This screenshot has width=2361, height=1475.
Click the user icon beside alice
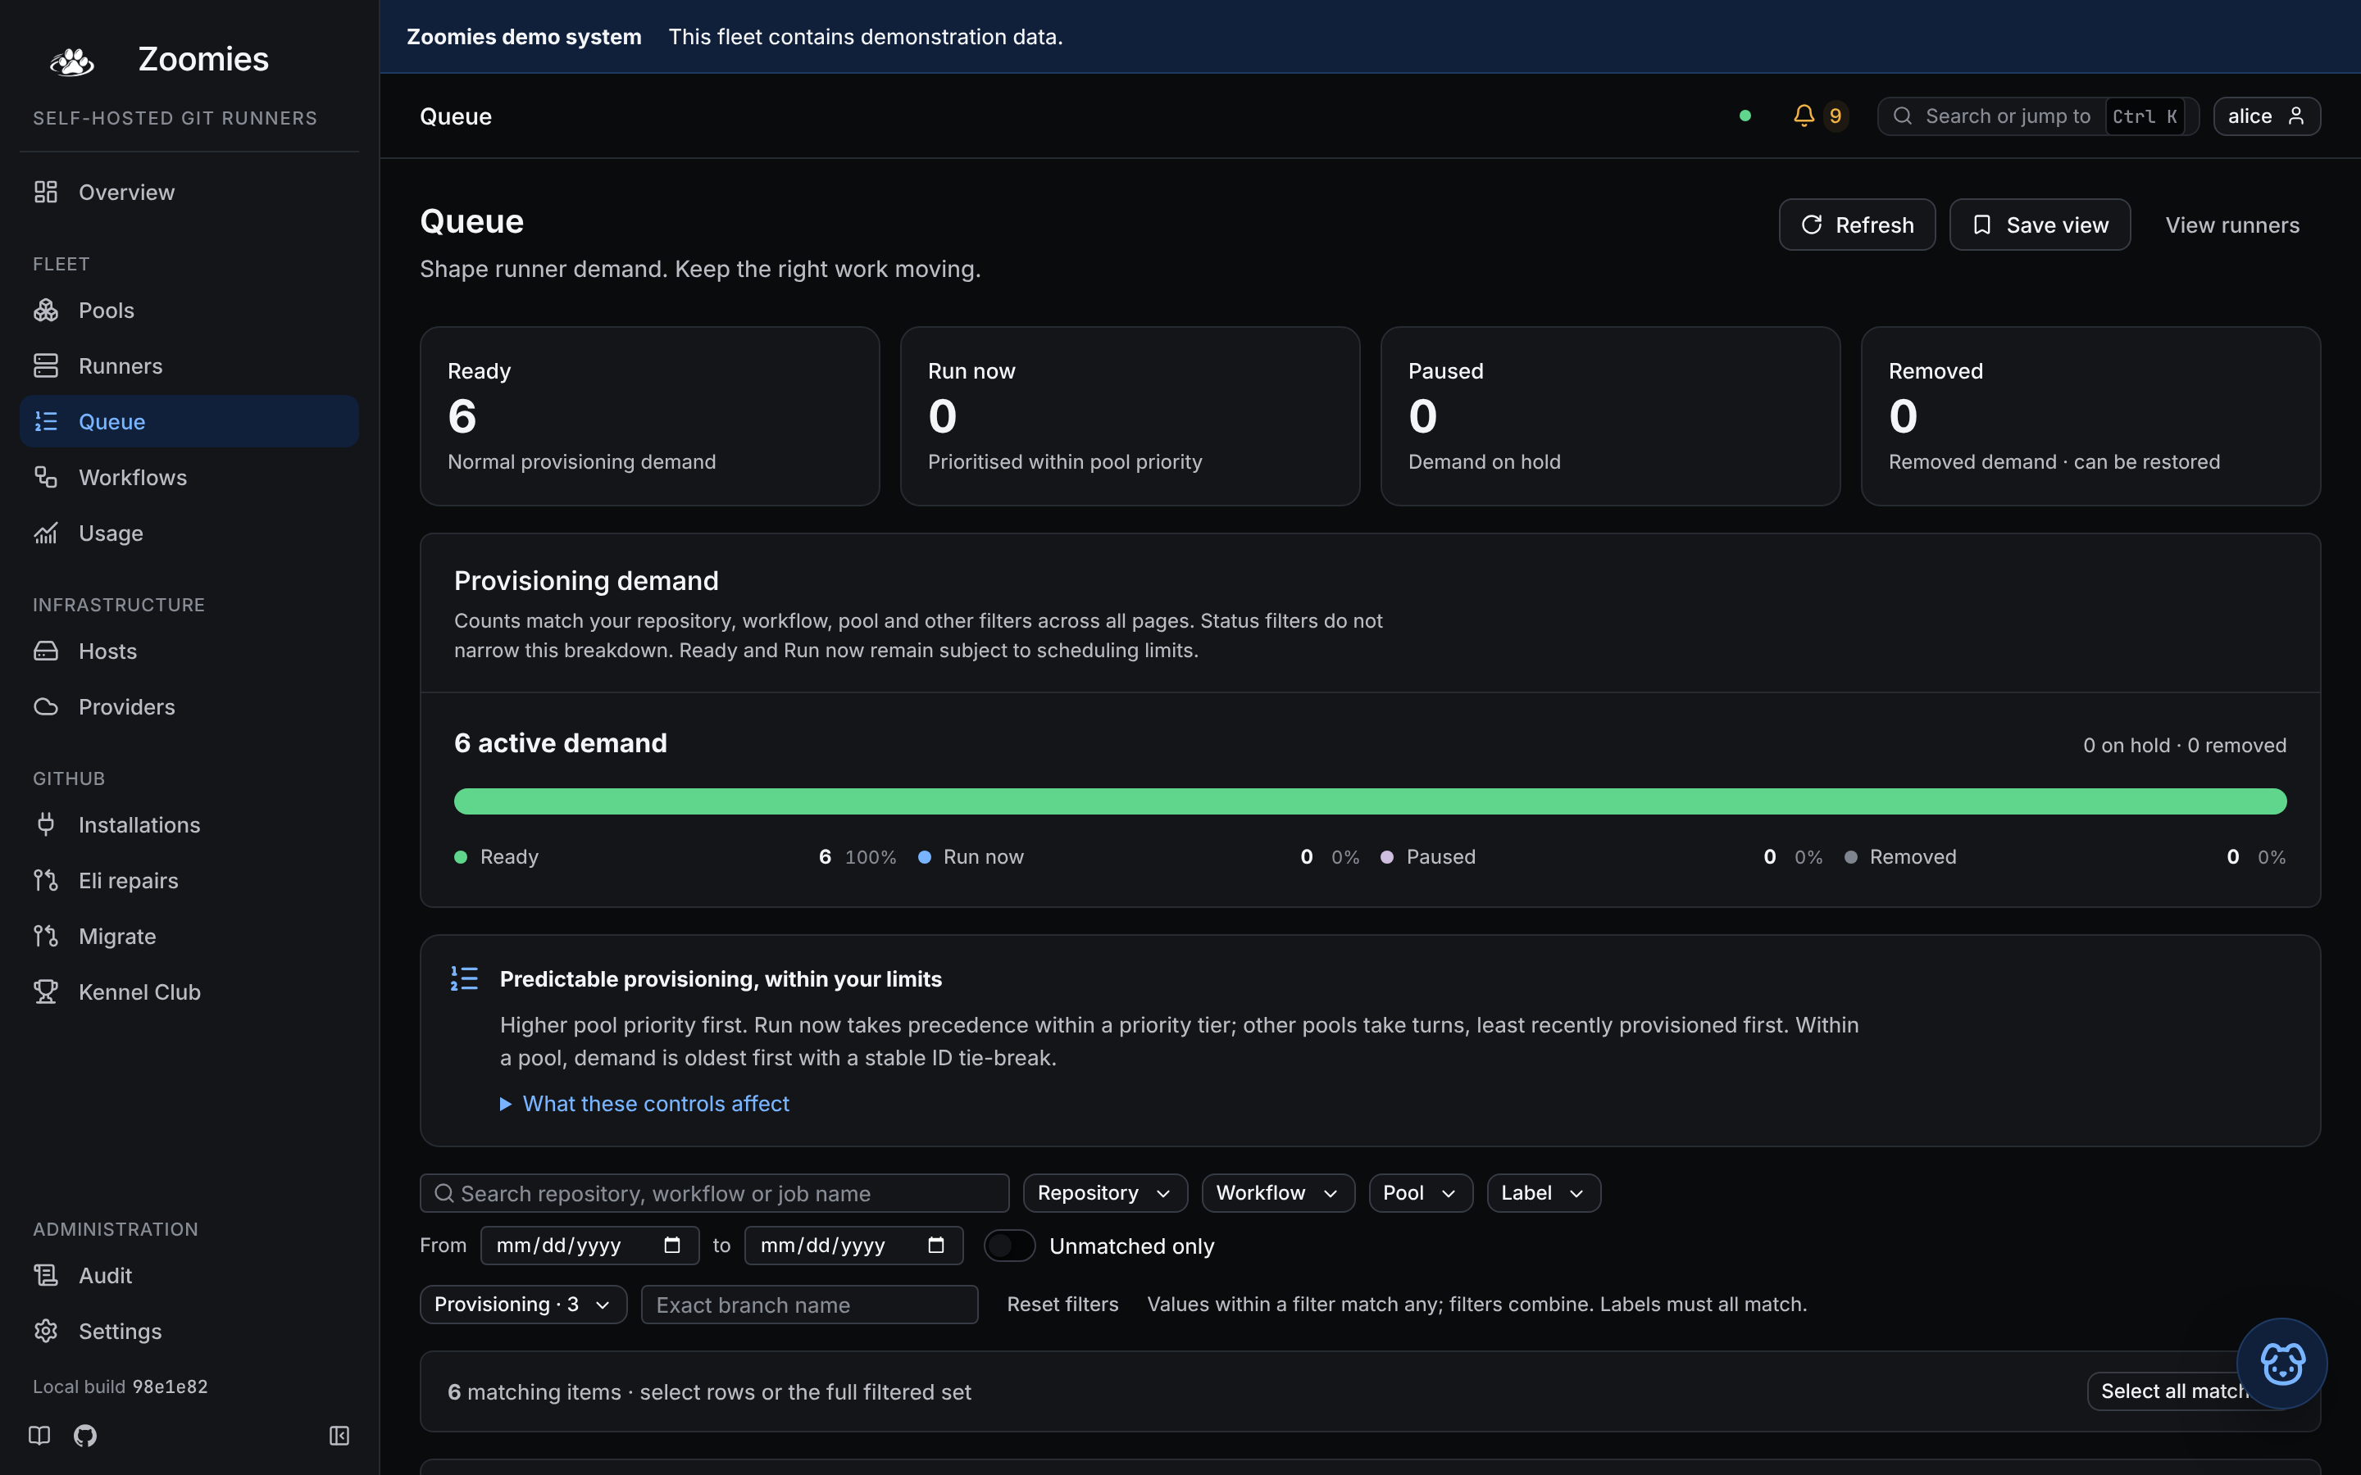tap(2295, 116)
